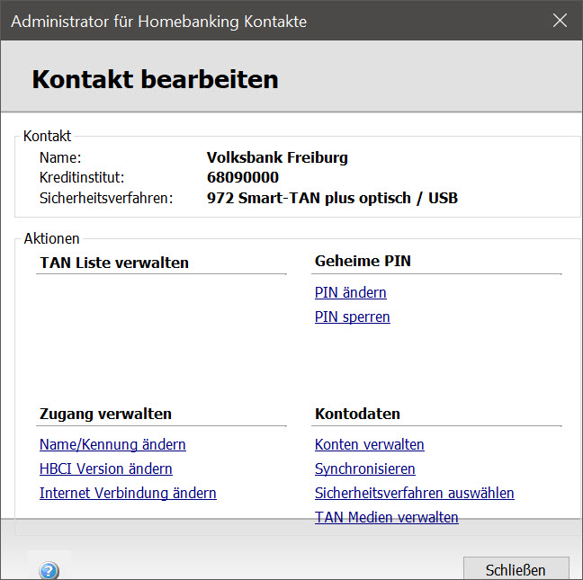Click the Kreditinstitut number 68090000
583x580 pixels.
pos(242,177)
